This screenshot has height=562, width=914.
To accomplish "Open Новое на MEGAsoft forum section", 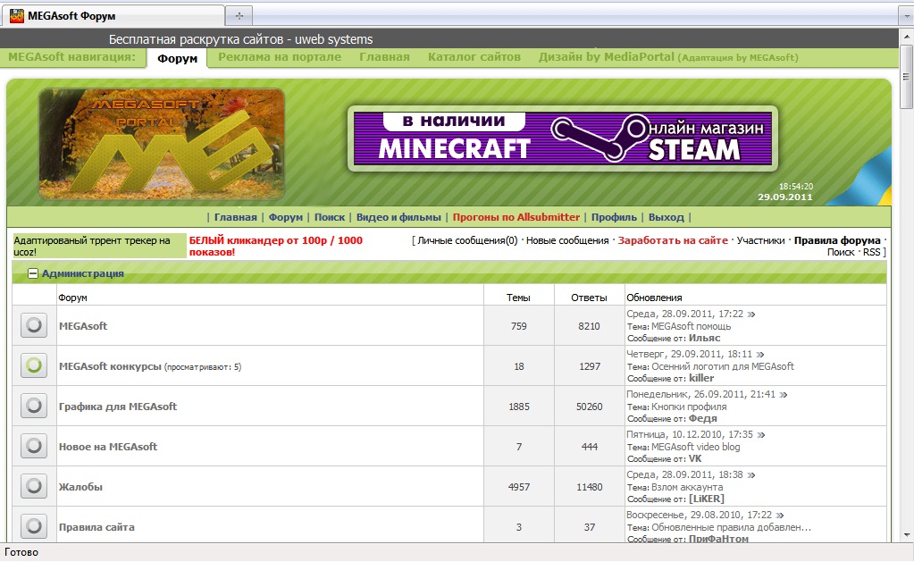I will (108, 447).
